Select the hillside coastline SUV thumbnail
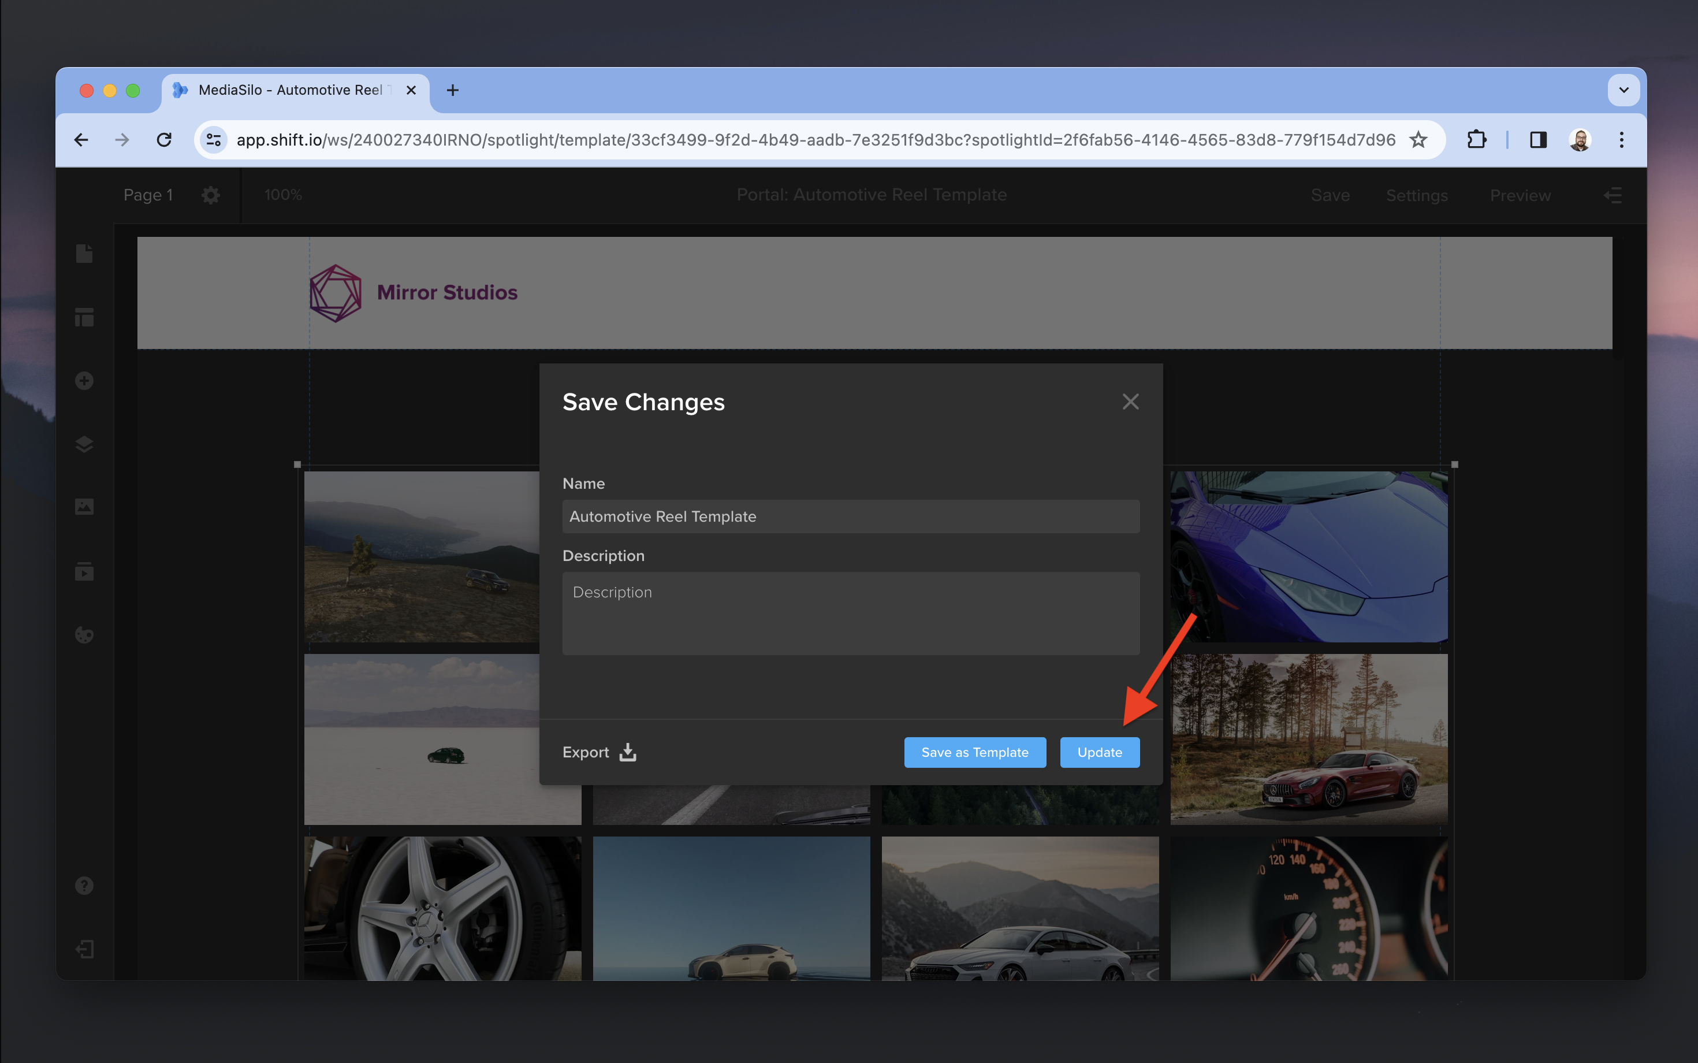The height and width of the screenshot is (1063, 1698). point(421,556)
